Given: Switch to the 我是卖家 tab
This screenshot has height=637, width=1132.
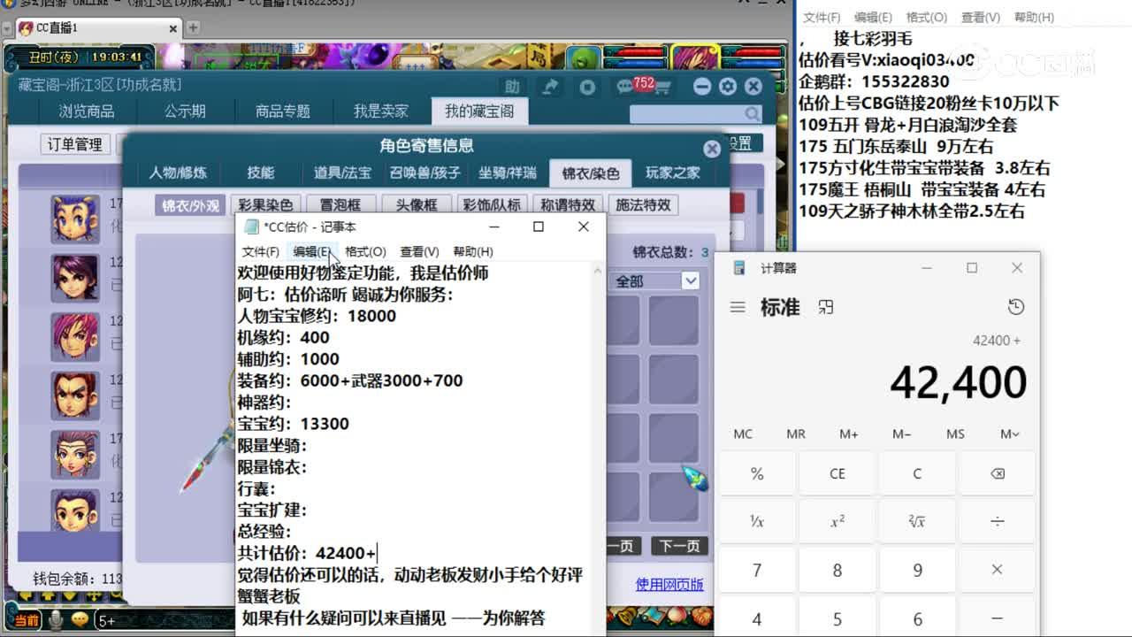Looking at the screenshot, I should pos(384,111).
